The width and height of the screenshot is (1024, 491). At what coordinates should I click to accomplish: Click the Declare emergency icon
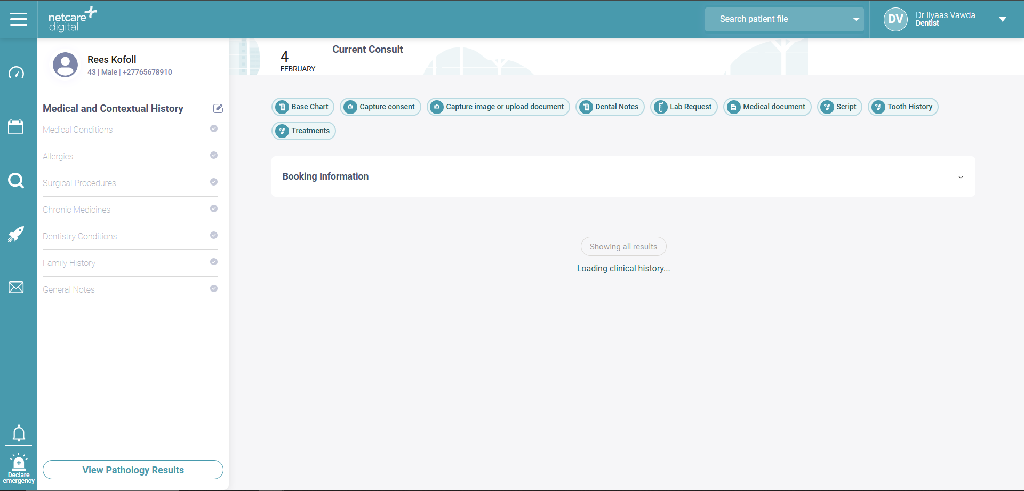19,468
